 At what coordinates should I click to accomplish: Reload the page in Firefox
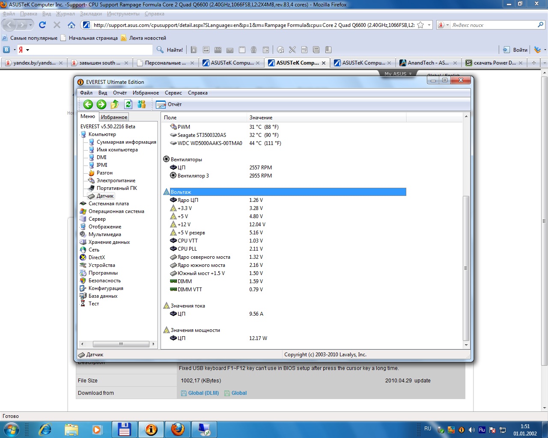42,25
